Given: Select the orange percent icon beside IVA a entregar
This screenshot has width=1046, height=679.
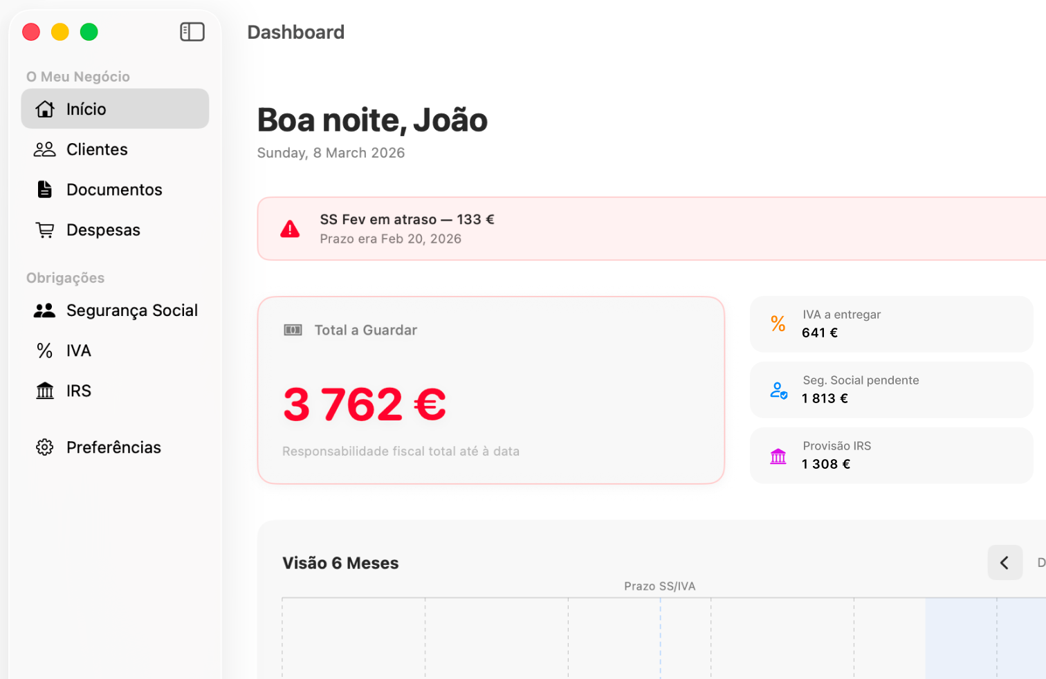Looking at the screenshot, I should click(778, 323).
